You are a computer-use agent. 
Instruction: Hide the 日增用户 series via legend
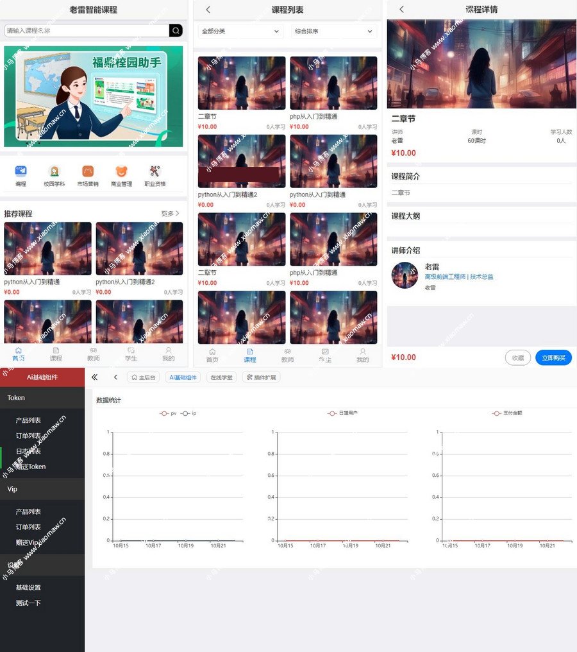click(x=342, y=413)
